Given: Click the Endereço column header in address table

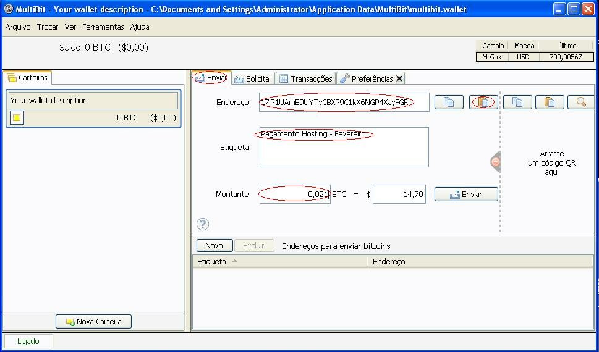Looking at the screenshot, I should pos(480,261).
